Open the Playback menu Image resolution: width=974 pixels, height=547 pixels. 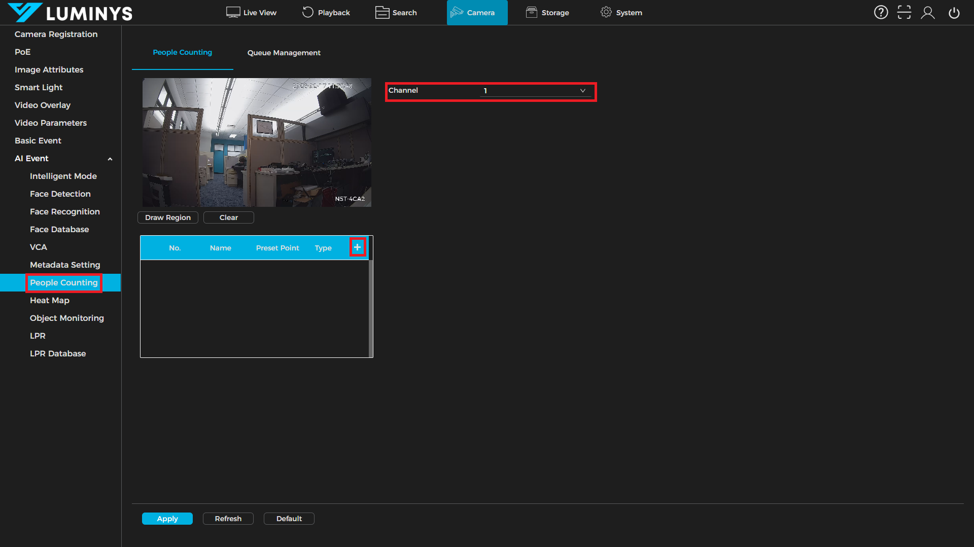326,13
